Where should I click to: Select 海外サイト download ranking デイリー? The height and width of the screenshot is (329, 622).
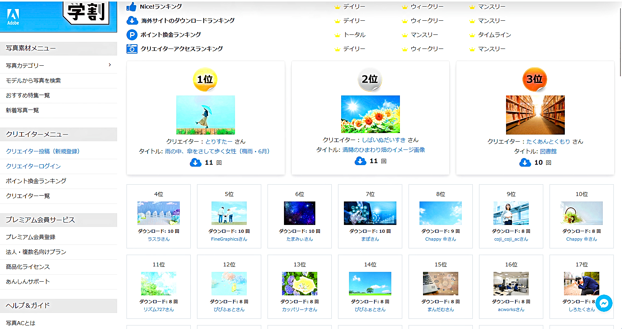tap(354, 21)
